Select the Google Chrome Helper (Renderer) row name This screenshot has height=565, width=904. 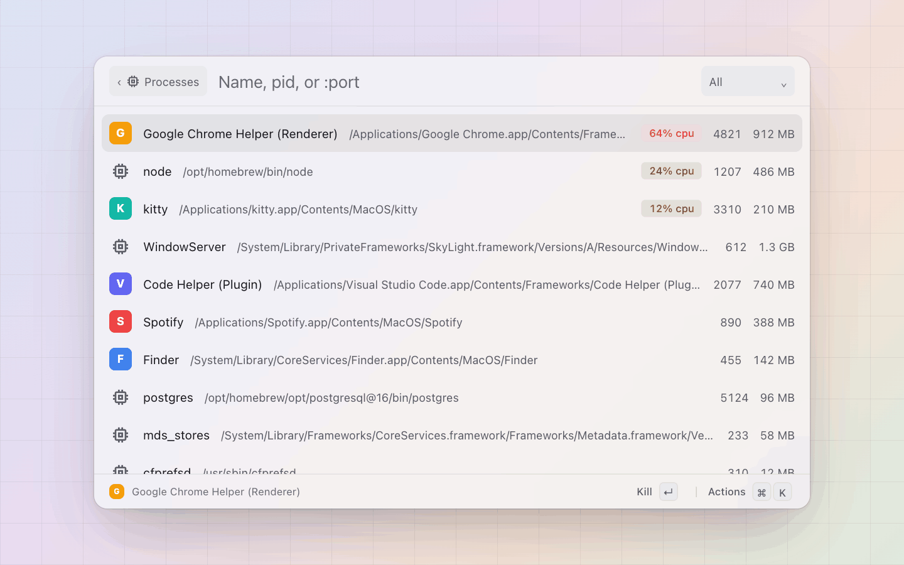[240, 134]
